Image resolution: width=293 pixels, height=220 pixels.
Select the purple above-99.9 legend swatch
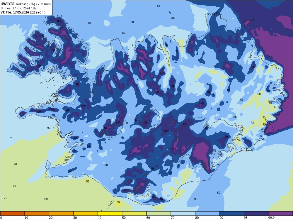tap(280, 214)
